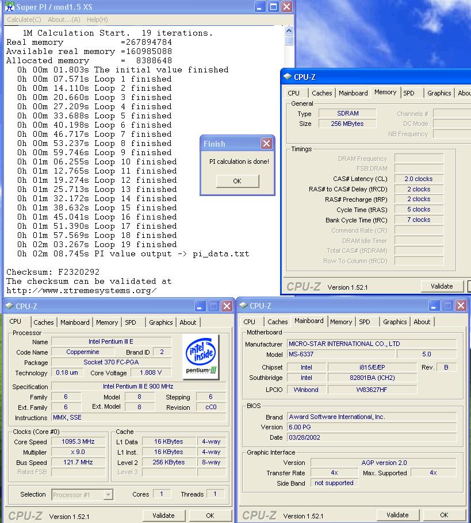This screenshot has width=471, height=523.
Task: Close the Finish dialog with the X
Action: click(x=266, y=144)
